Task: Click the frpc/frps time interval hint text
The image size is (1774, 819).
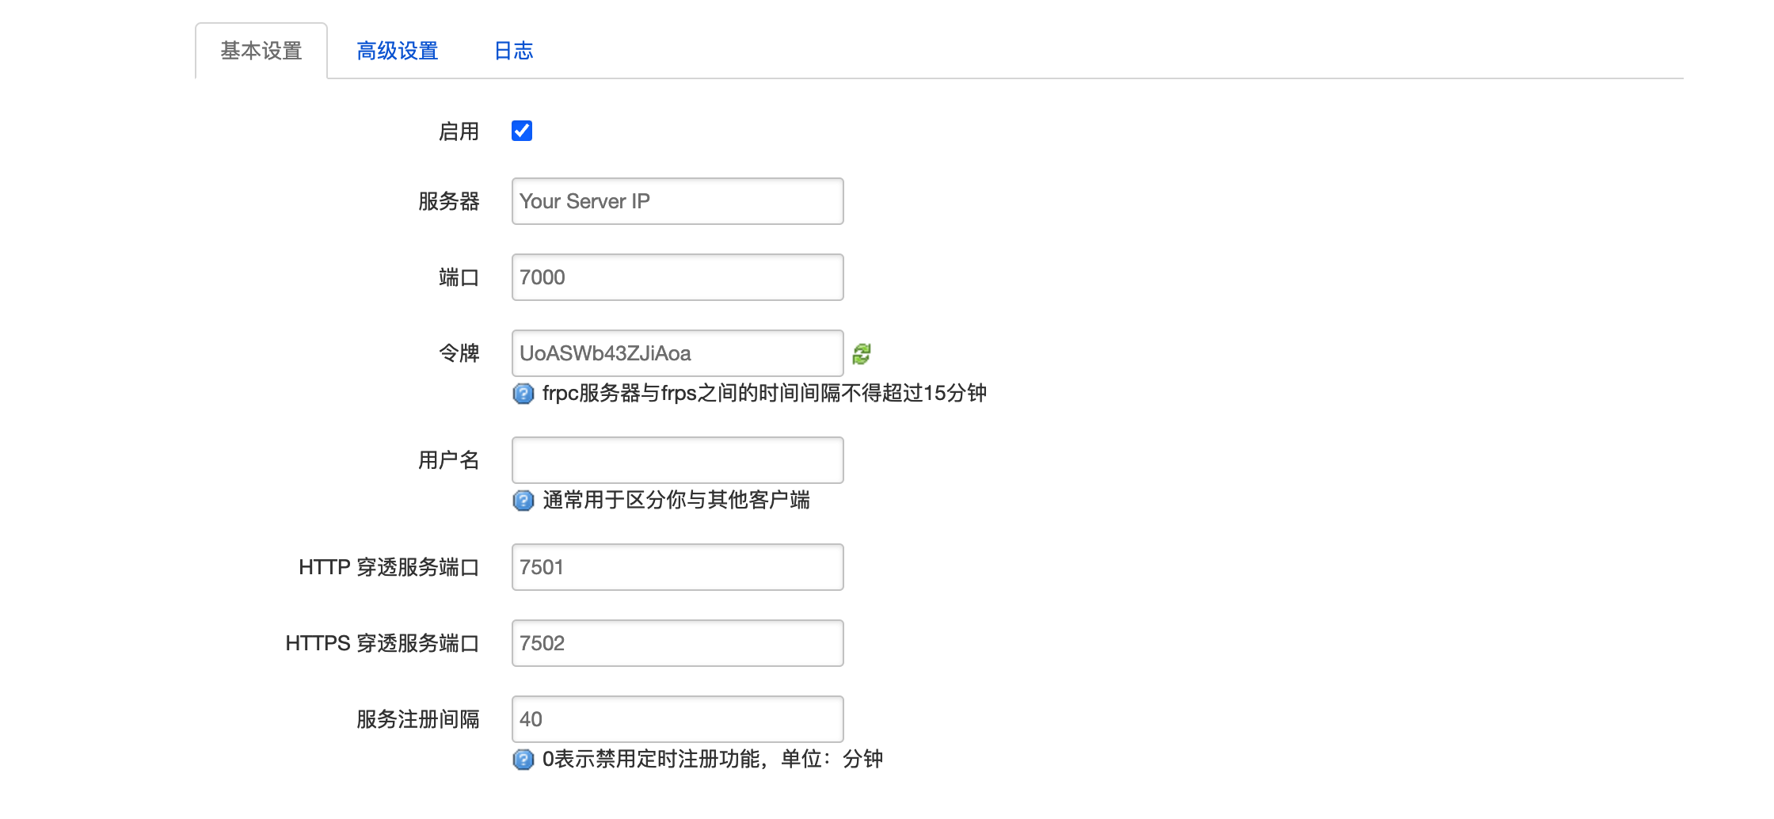Action: [x=764, y=394]
